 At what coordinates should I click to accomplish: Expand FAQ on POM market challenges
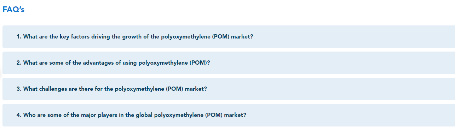229,89
